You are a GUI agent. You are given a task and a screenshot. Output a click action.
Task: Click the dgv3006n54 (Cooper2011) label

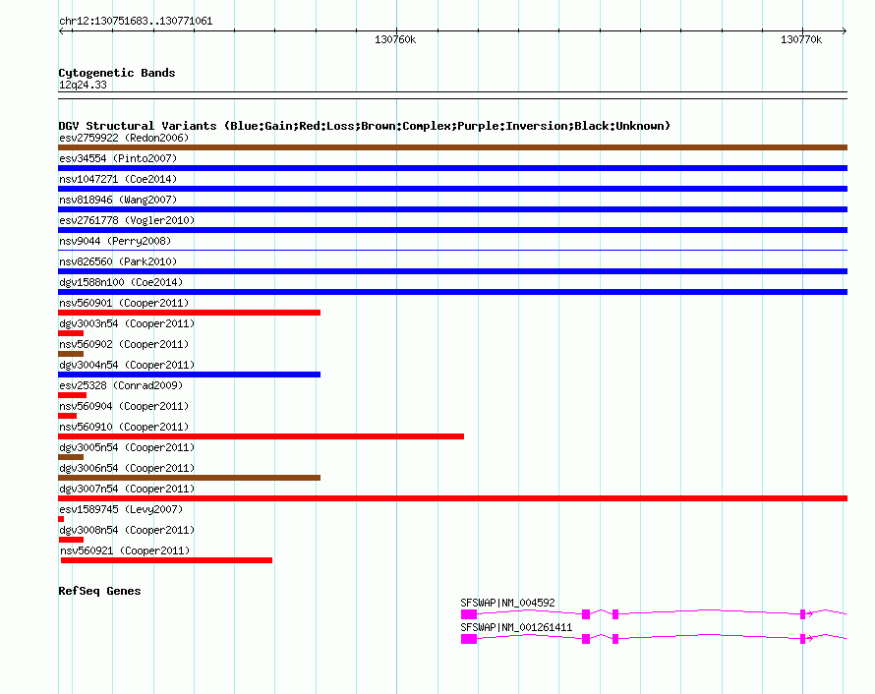tap(127, 468)
